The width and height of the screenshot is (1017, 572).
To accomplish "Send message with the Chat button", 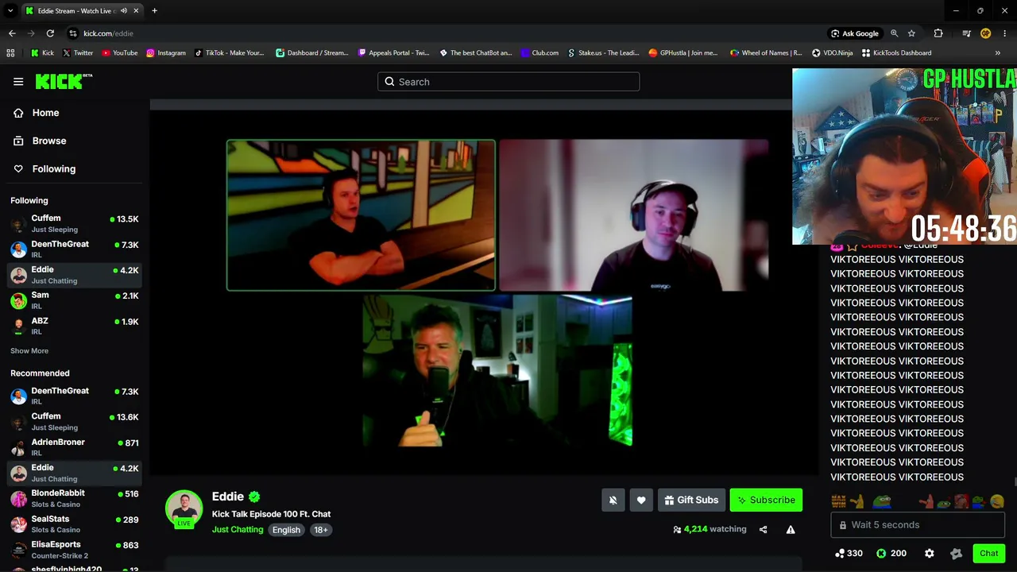I will tap(988, 554).
